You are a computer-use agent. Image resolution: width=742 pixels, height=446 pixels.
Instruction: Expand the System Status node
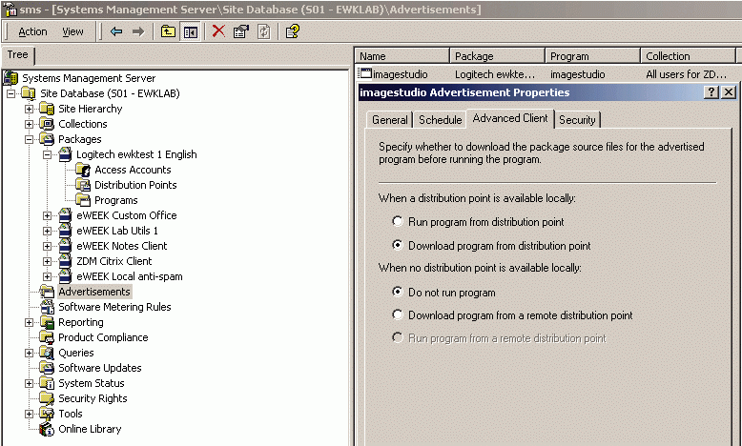pyautogui.click(x=29, y=383)
